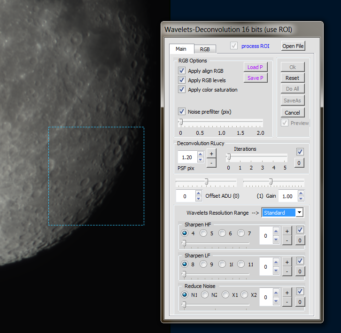Click the Offset ADU value field

pyautogui.click(x=186, y=196)
